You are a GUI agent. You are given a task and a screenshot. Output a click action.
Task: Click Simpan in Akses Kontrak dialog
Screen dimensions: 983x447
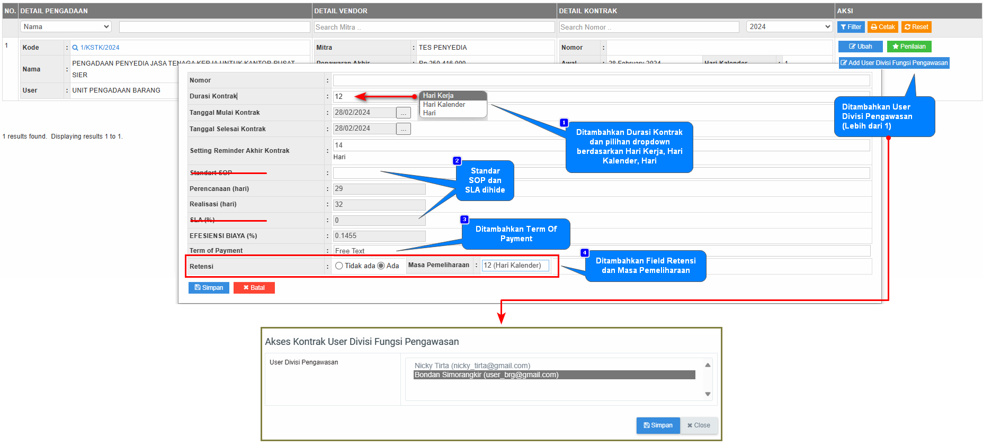(x=658, y=425)
